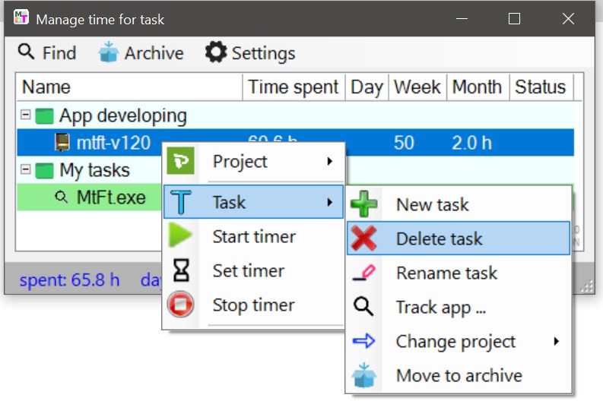Viewport: 603px width, 401px height.
Task: Sort by the Time spent column header
Action: 293,87
